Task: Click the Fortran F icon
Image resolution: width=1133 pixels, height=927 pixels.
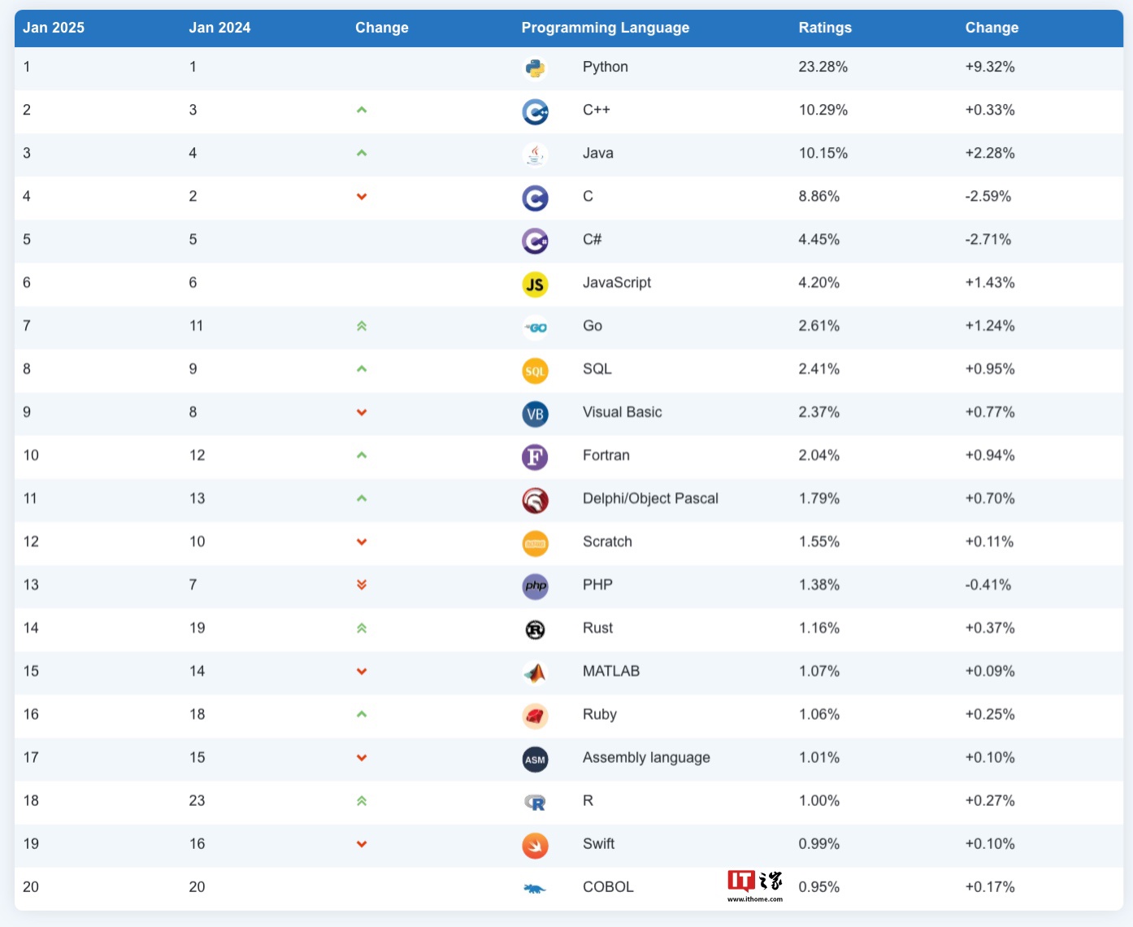Action: pos(535,457)
